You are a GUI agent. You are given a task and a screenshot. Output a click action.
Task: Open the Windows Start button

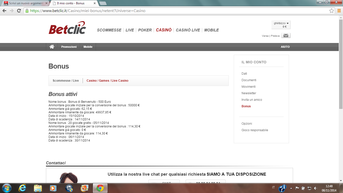tap(6, 188)
